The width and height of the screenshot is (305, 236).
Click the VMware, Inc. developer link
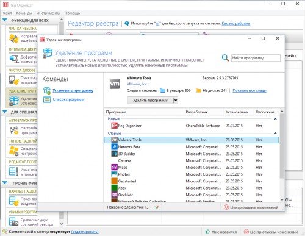pos(137,84)
